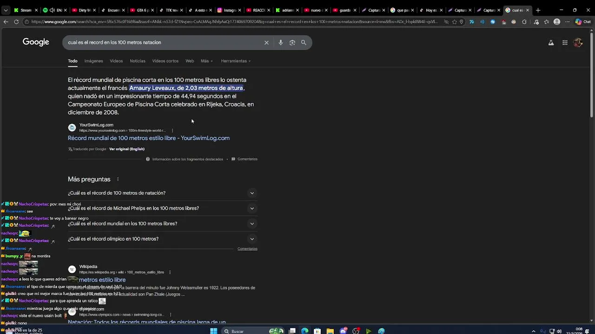Open Discord from the taskbar
595x334 pixels.
(343, 331)
